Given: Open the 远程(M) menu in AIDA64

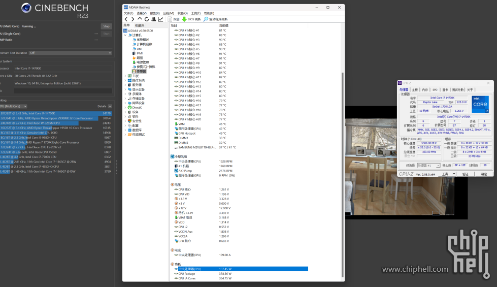Looking at the screenshot, I should coord(169,13).
